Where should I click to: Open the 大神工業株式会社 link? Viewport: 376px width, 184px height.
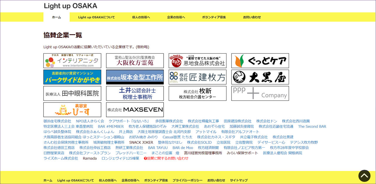(x=185, y=126)
